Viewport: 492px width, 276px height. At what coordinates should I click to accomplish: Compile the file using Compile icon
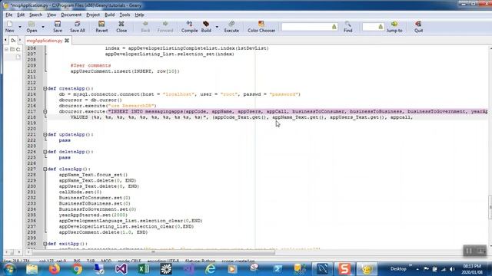point(189,27)
